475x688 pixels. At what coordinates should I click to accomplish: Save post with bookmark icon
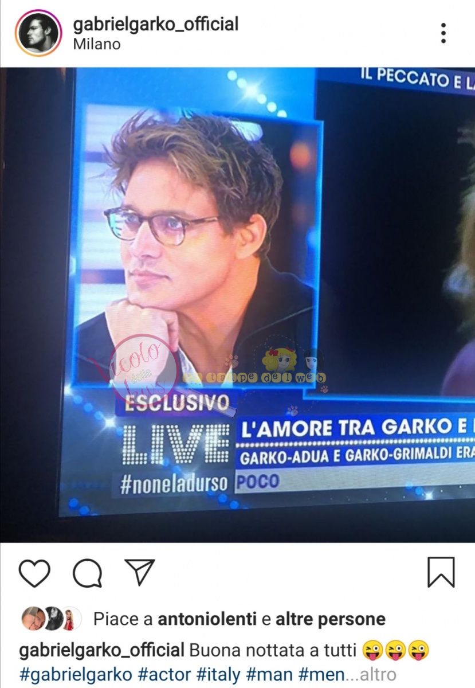tap(441, 572)
